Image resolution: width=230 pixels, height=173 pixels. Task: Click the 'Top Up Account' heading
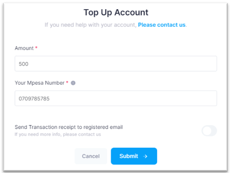coord(116,12)
